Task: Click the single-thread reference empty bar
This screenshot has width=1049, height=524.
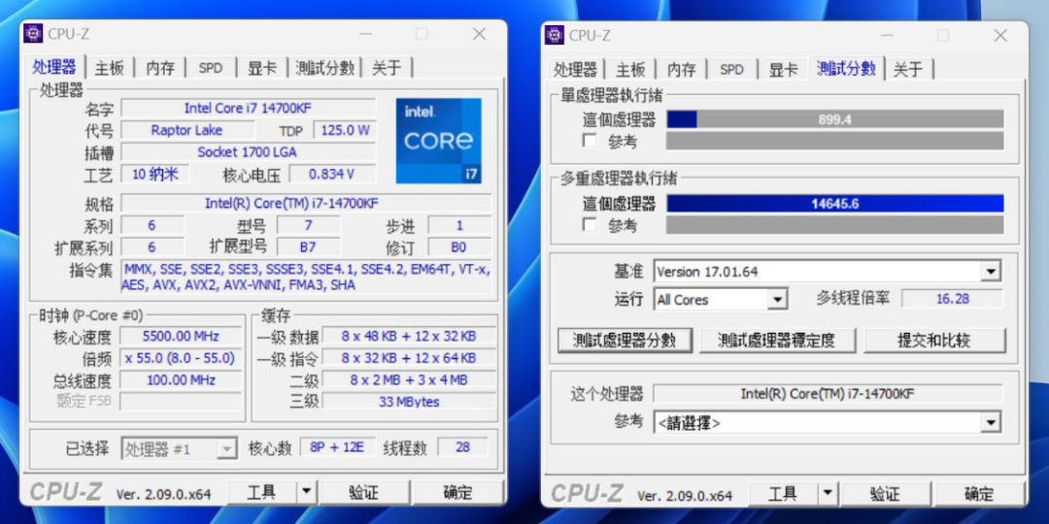Action: coord(835,141)
